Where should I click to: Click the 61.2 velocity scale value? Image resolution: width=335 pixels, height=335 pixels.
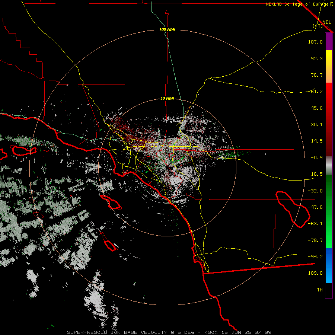point(317,92)
